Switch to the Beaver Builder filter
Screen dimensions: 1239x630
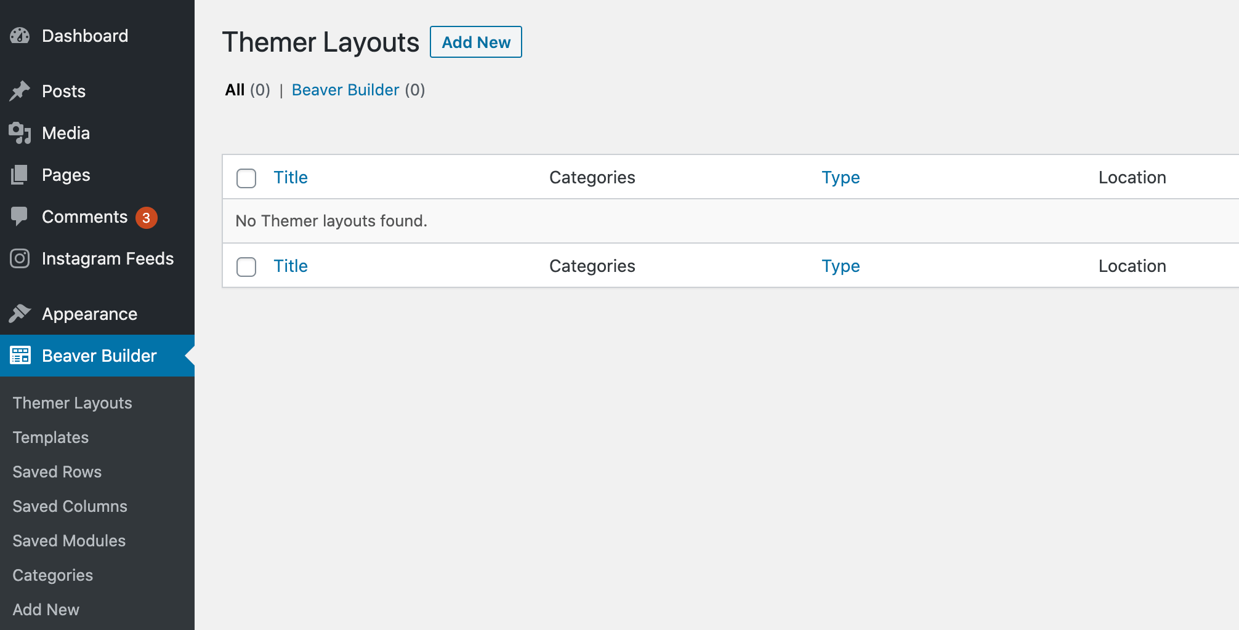coord(345,90)
